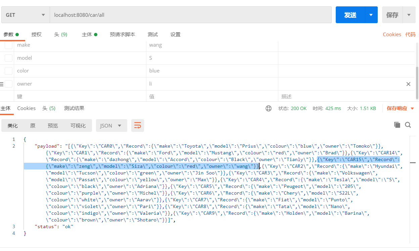Open search in the response body

pyautogui.click(x=408, y=124)
